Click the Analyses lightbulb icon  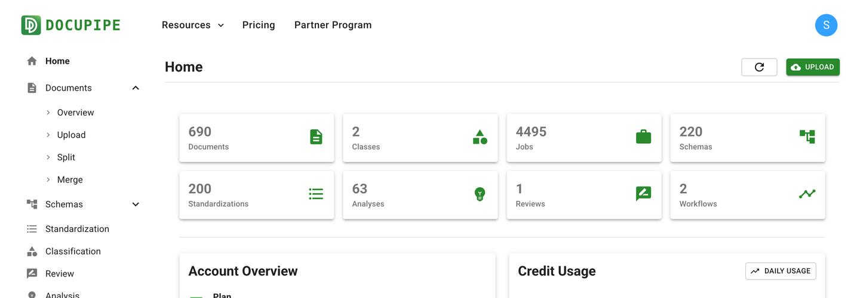[x=480, y=194]
